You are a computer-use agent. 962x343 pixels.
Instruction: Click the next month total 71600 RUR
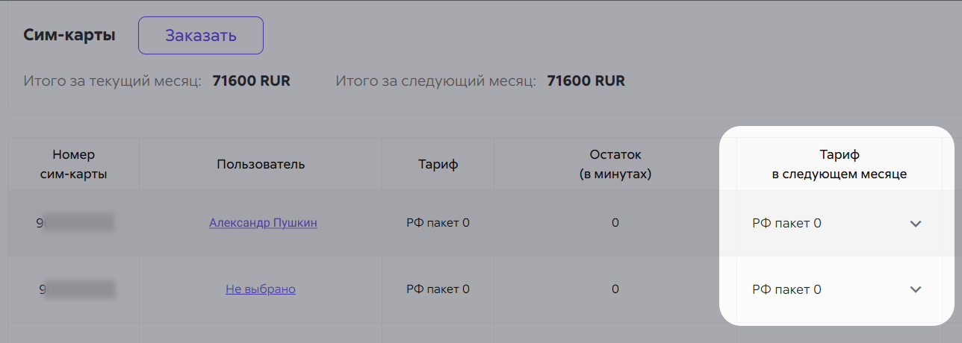click(x=586, y=81)
